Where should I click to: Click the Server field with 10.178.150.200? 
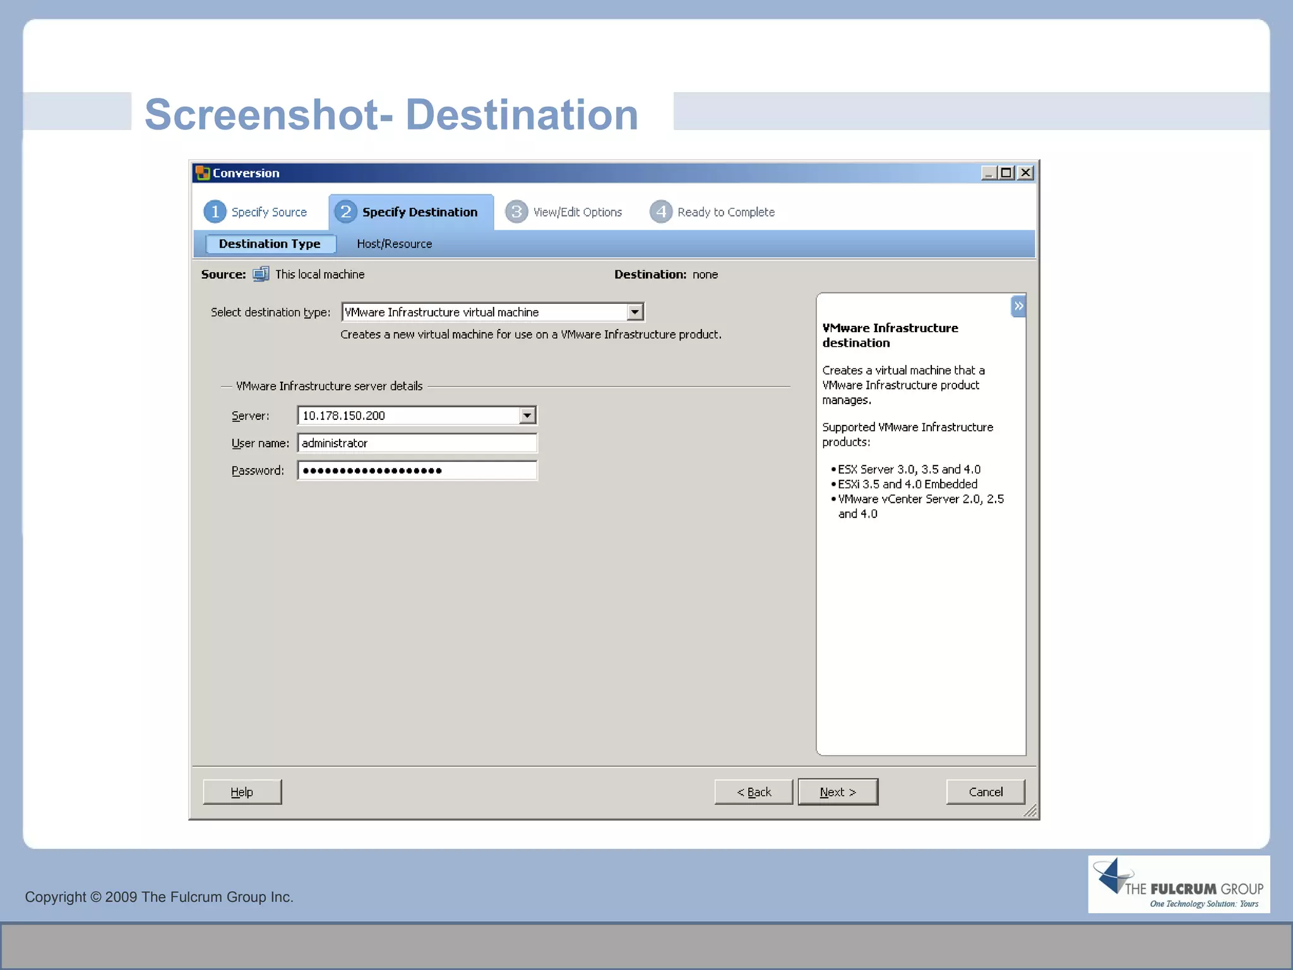click(417, 416)
